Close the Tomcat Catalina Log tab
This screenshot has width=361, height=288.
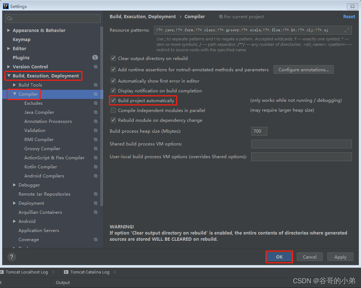point(115,272)
